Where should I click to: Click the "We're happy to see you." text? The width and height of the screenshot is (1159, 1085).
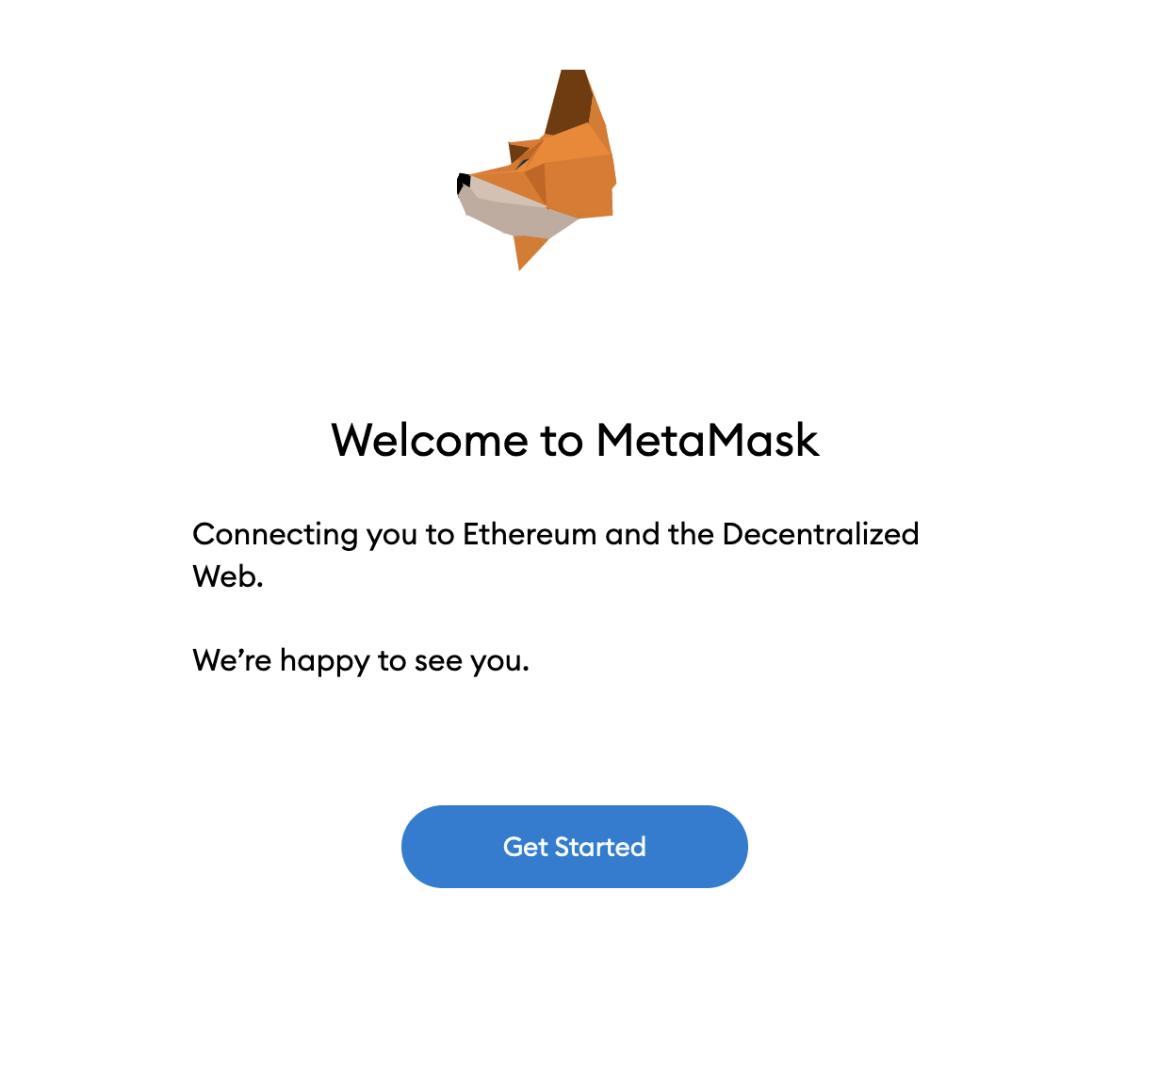[361, 661]
